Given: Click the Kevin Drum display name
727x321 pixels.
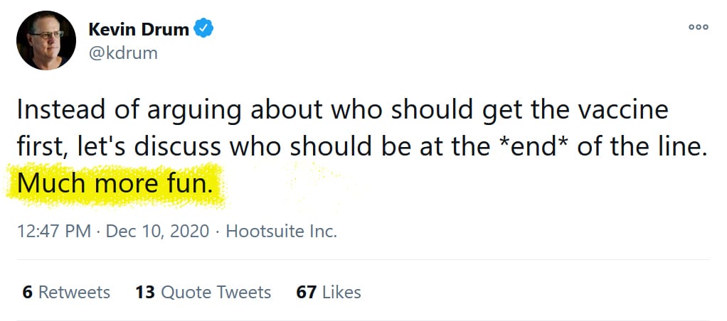Looking at the screenshot, I should click(x=139, y=30).
